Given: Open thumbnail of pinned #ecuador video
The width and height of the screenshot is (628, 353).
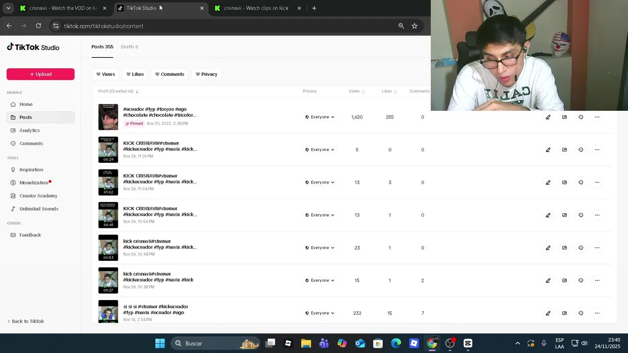Looking at the screenshot, I should pyautogui.click(x=108, y=117).
